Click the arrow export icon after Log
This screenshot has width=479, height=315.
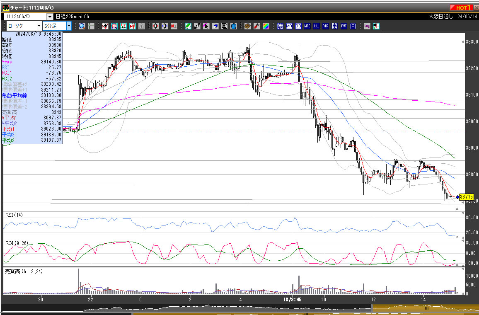point(376,26)
